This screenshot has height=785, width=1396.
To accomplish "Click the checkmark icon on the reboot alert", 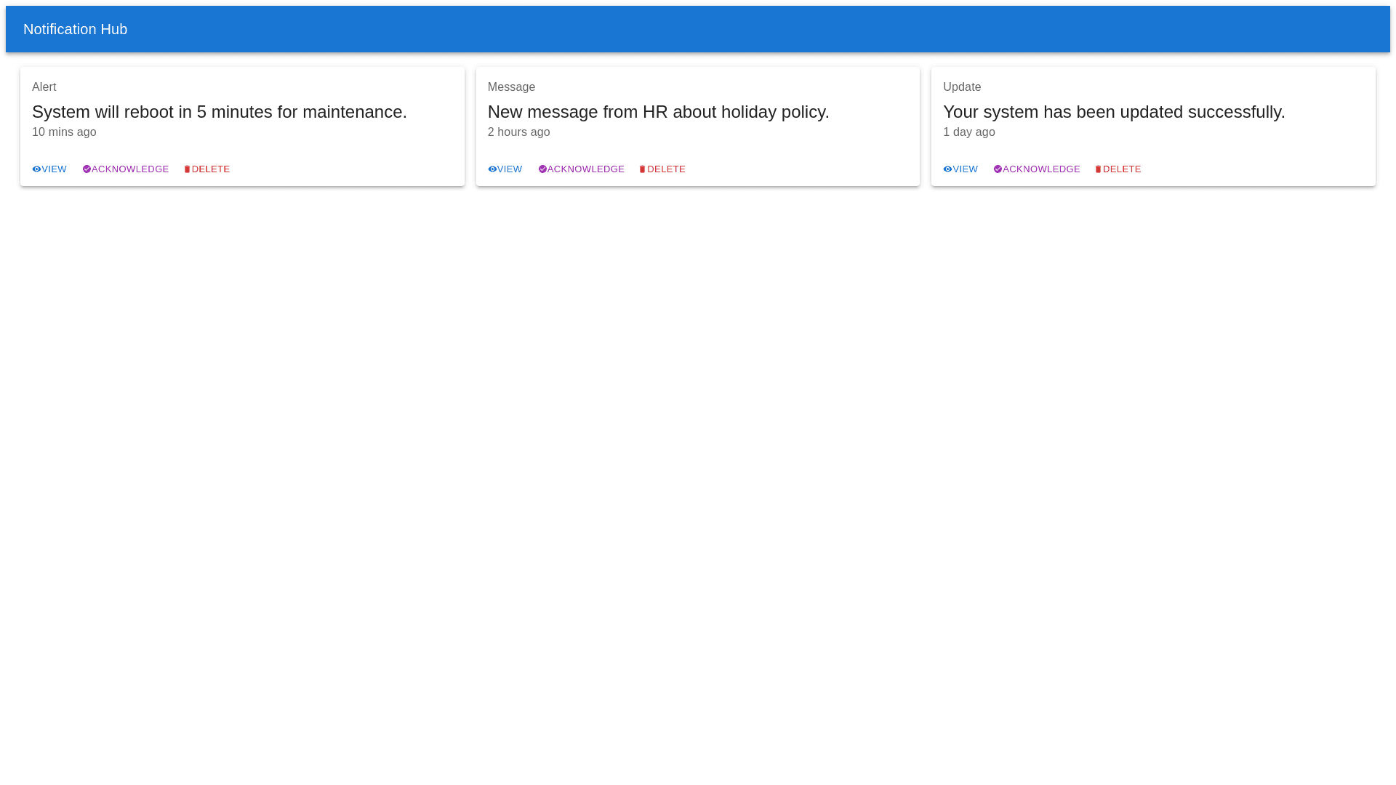I will [87, 169].
